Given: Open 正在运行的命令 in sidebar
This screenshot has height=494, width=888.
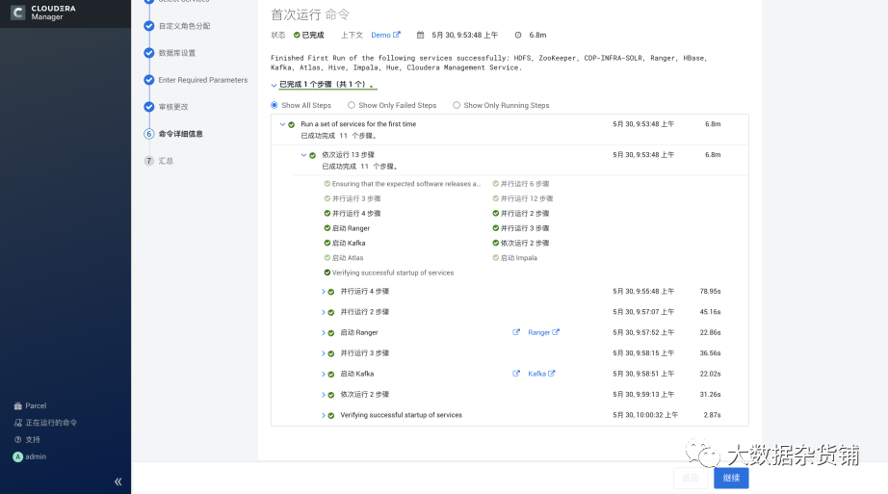Looking at the screenshot, I should click(51, 423).
